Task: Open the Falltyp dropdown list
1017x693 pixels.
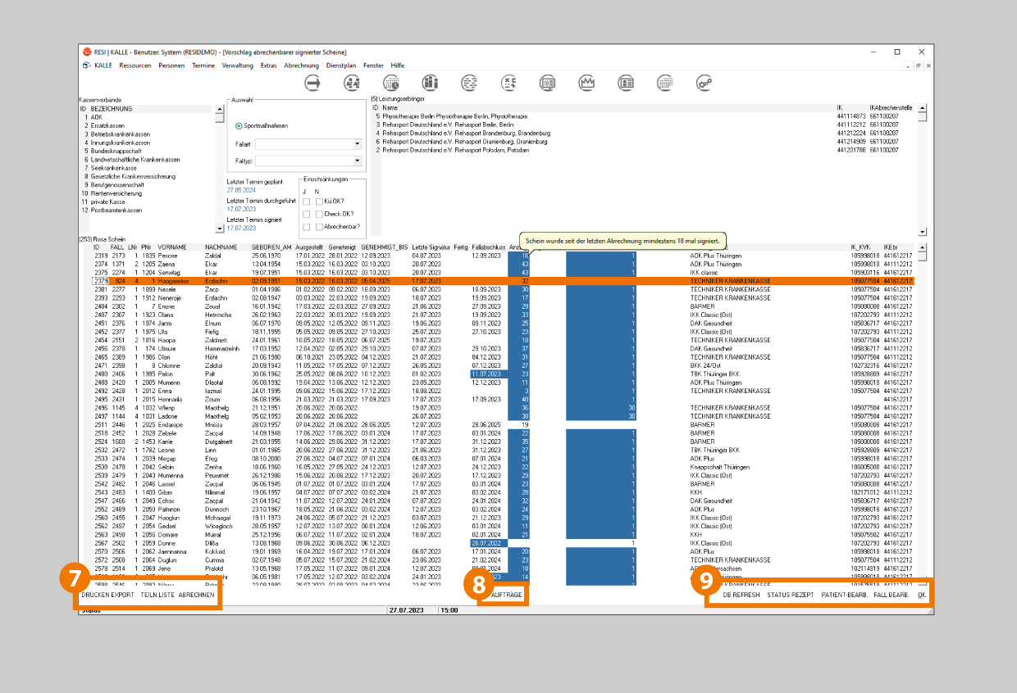Action: 357,161
